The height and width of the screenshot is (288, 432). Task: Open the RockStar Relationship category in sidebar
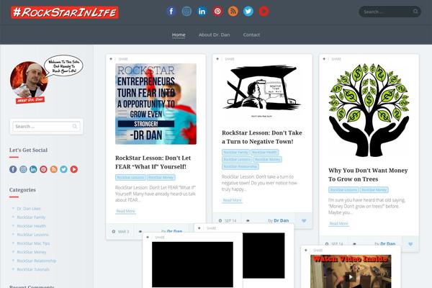click(37, 261)
